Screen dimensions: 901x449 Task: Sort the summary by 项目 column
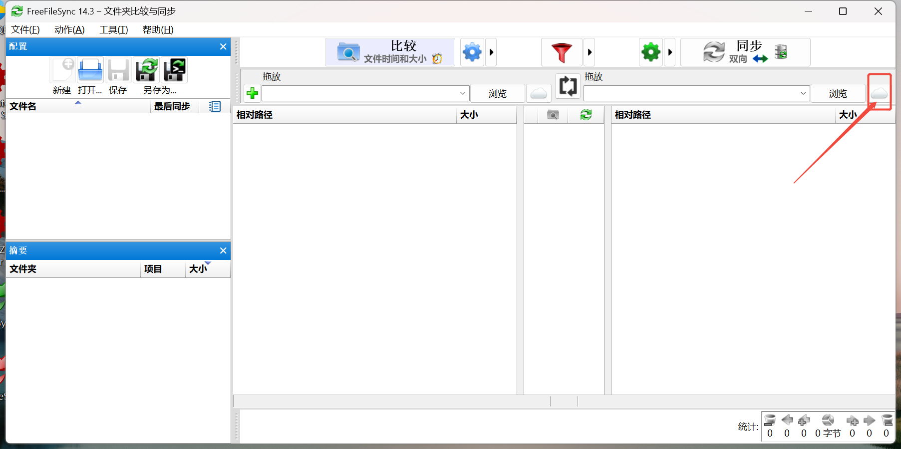point(163,269)
